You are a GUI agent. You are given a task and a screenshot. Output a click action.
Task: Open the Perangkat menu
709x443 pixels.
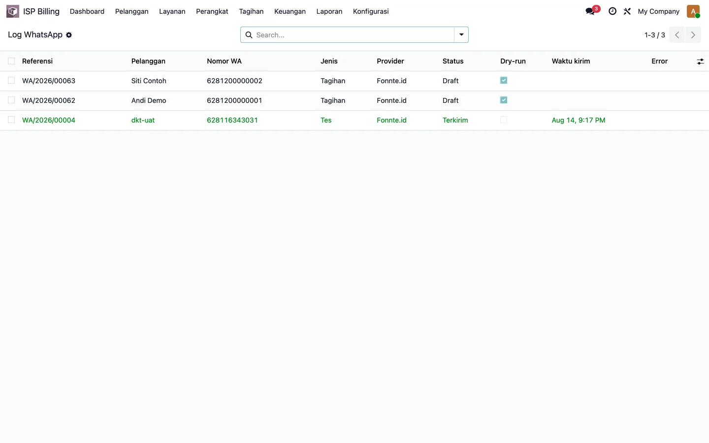(212, 11)
